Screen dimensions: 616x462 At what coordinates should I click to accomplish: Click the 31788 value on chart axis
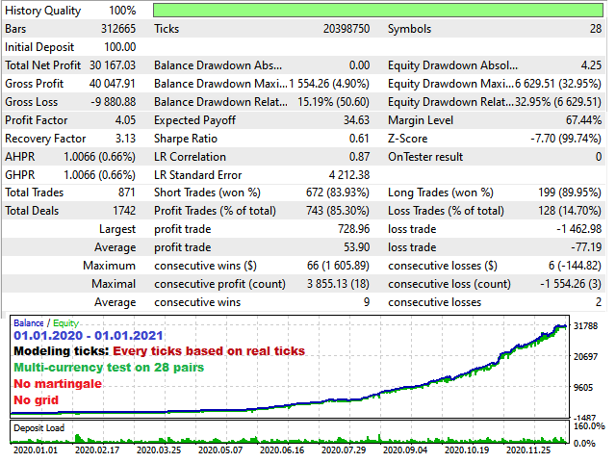(585, 325)
